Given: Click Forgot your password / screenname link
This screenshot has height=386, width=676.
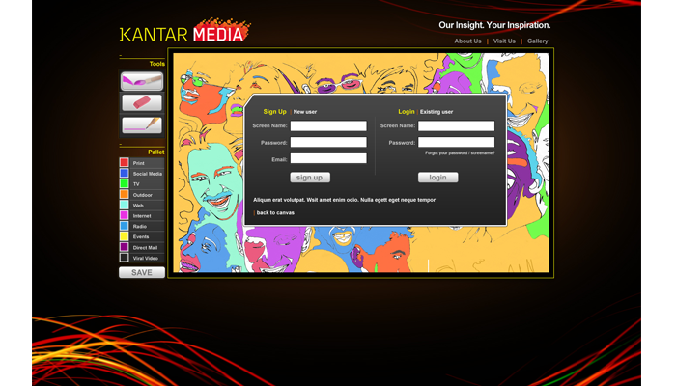Looking at the screenshot, I should pos(460,153).
